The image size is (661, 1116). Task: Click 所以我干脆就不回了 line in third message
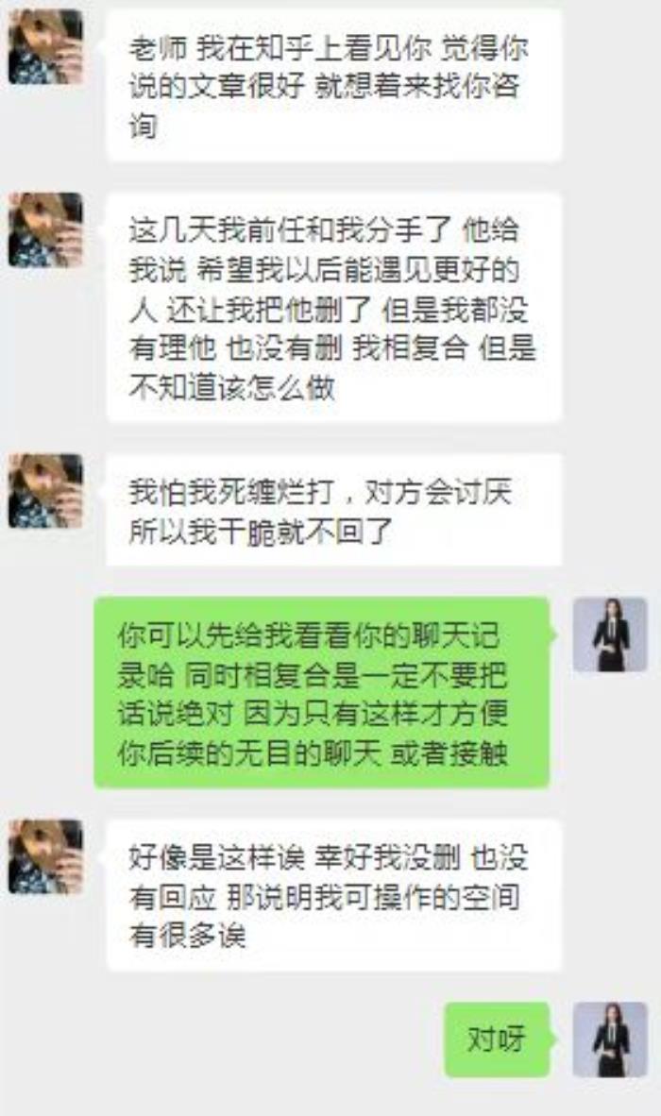pyautogui.click(x=261, y=531)
